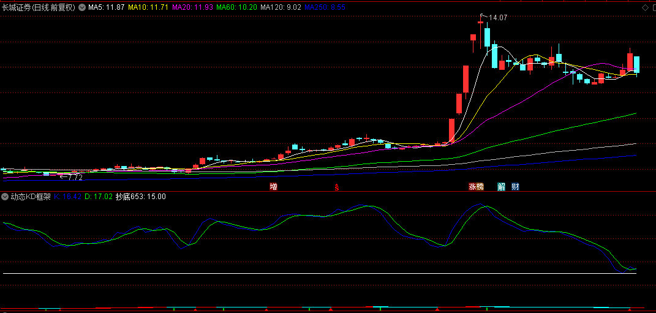This screenshot has height=313, width=656.
Task: Click the 14.07 high price marker
Action: click(497, 18)
